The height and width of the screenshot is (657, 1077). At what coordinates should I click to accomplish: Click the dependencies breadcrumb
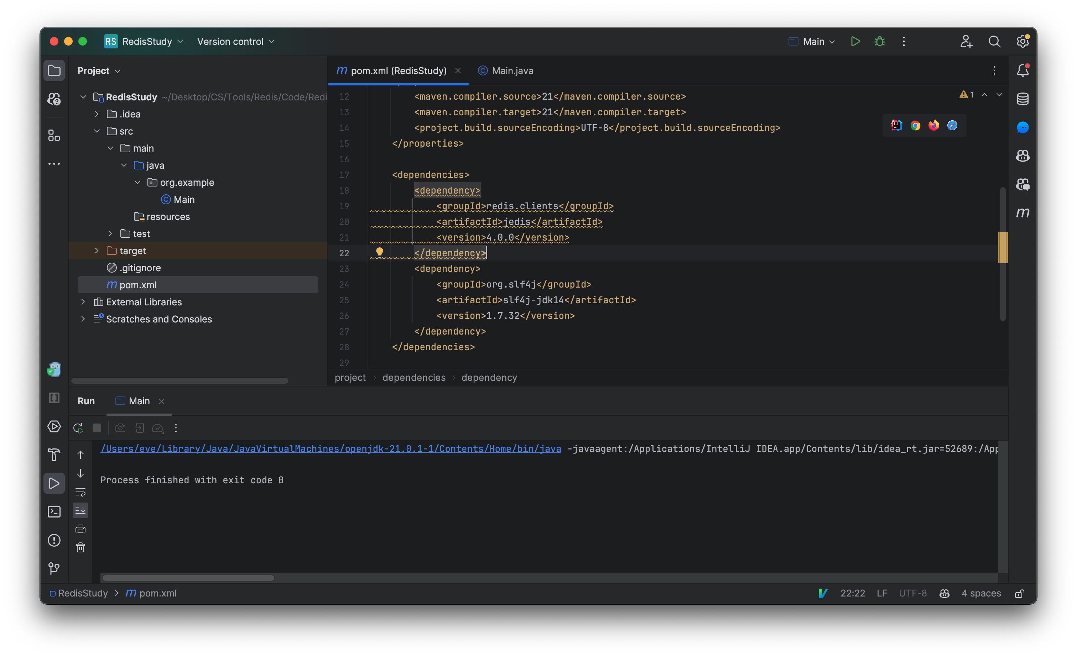click(x=414, y=377)
